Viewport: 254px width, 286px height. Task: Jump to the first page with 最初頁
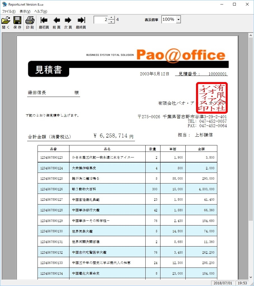44,20
